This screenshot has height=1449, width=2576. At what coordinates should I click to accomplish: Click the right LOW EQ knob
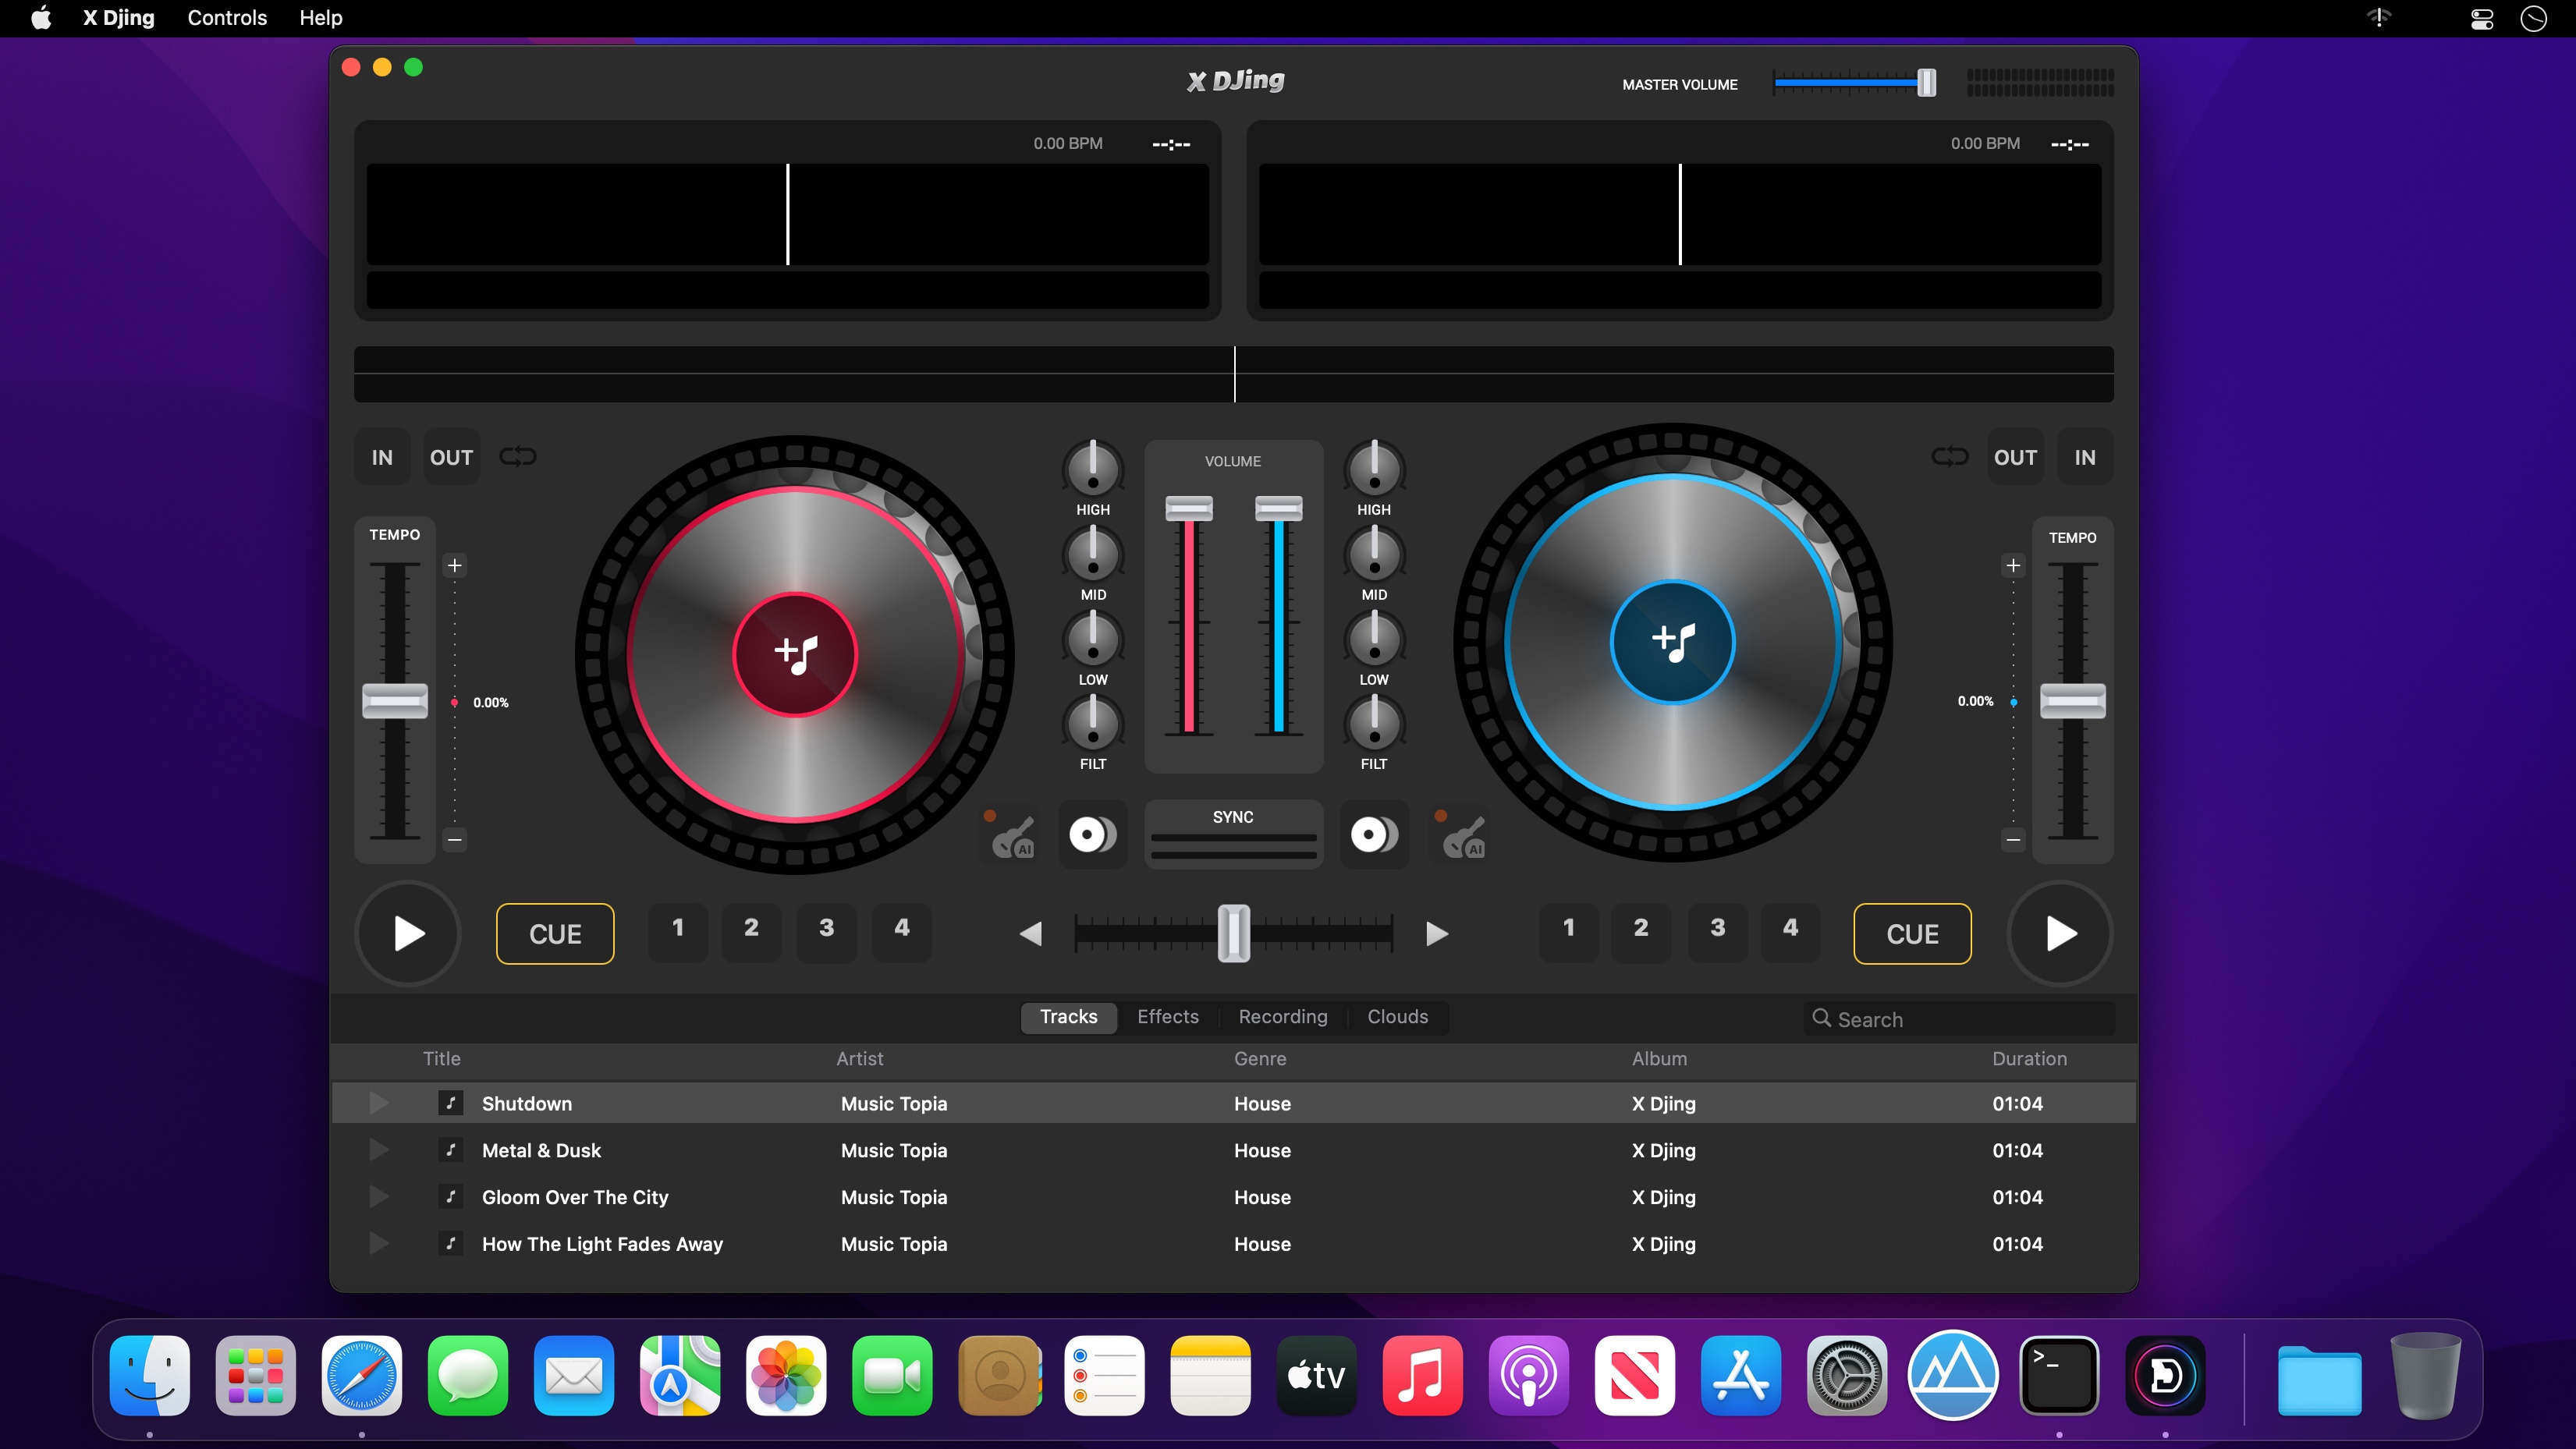pyautogui.click(x=1374, y=639)
